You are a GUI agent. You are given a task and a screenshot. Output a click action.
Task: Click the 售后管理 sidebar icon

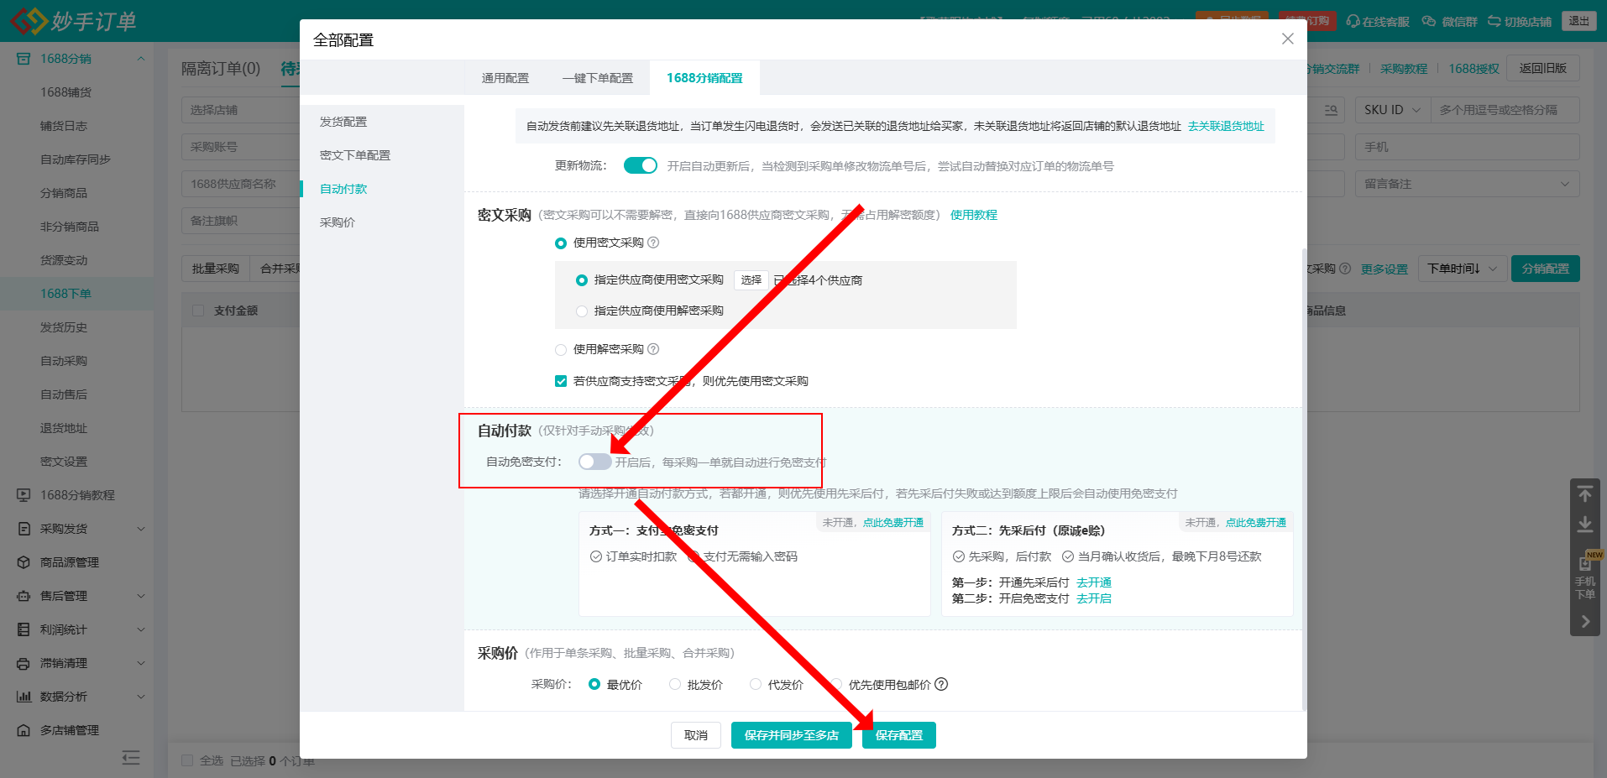point(24,596)
